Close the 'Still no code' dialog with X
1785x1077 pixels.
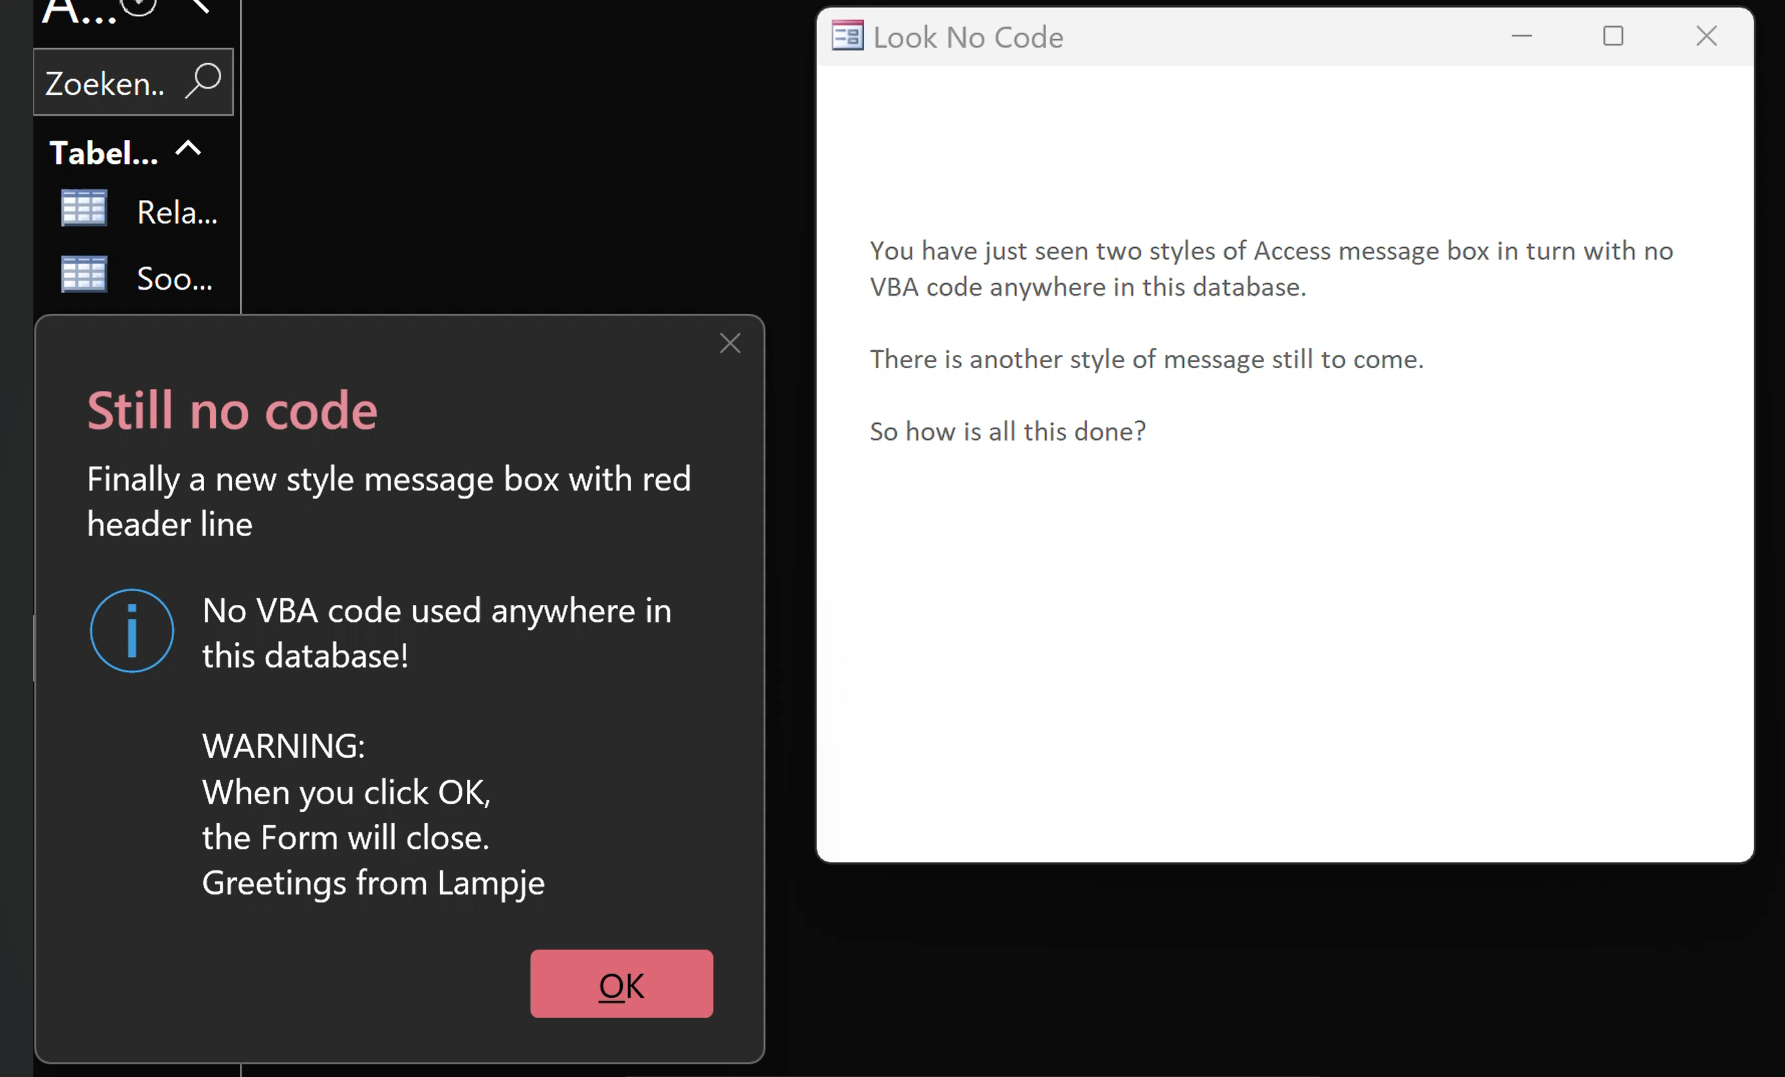click(729, 343)
